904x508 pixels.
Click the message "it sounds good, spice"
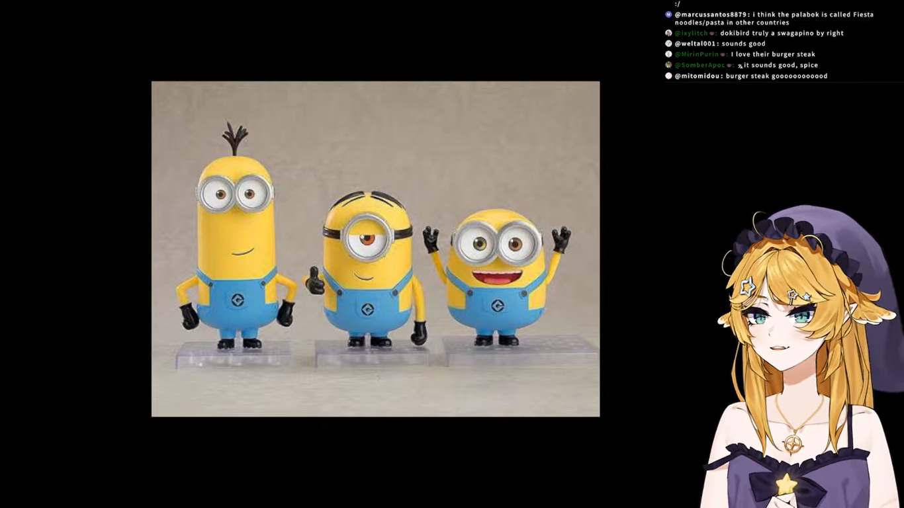781,65
